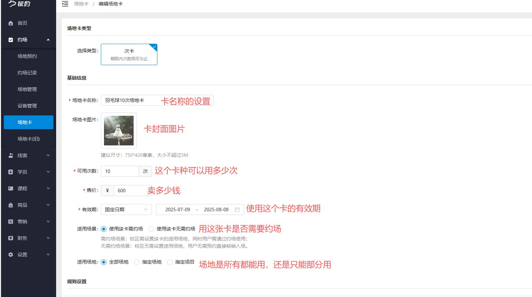Click the sidebar collapse icon near breadcrumb
Image resolution: width=532 pixels, height=297 pixels.
coord(65,4)
